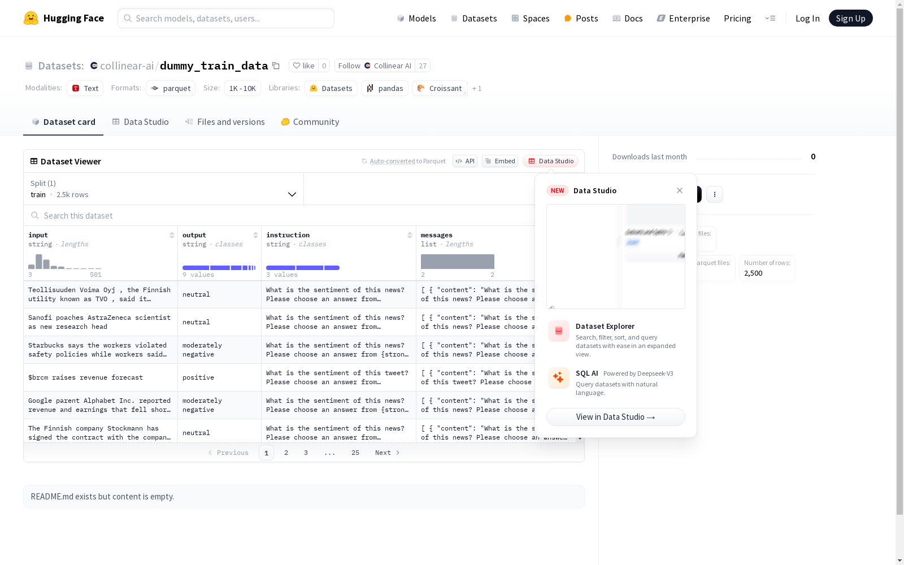The width and height of the screenshot is (904, 565).
Task: Click the Data Studio preview thumbnail
Action: coord(616,257)
